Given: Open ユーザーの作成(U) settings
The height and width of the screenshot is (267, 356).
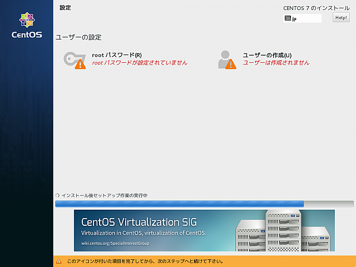Looking at the screenshot, I should pos(267,55).
